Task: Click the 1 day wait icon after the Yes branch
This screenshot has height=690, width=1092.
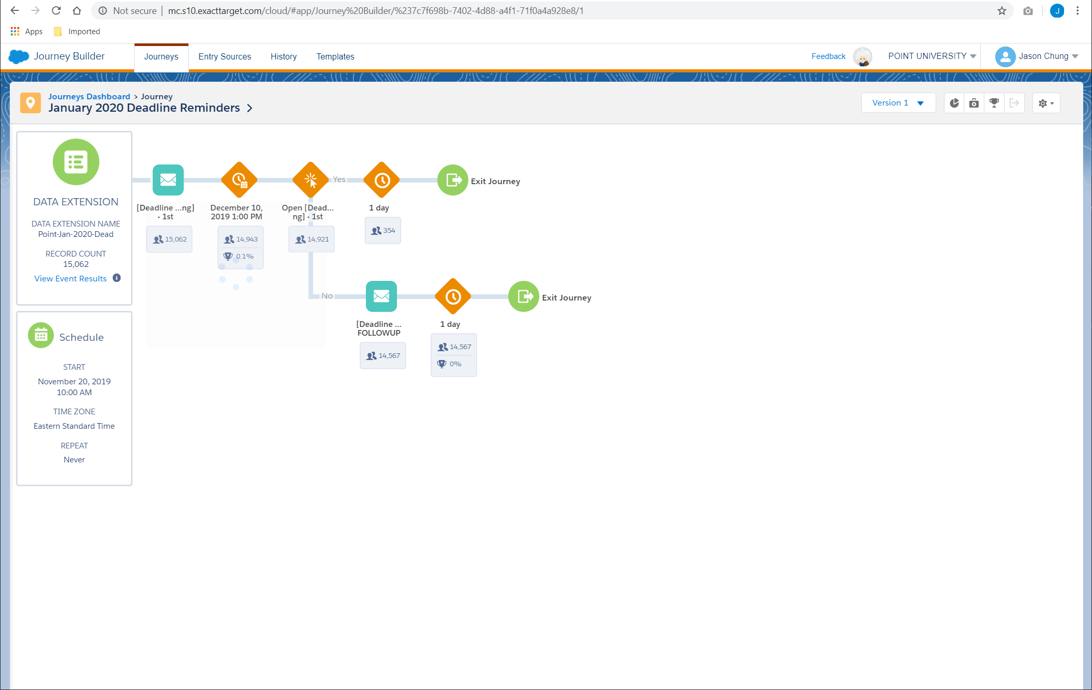Action: click(381, 180)
